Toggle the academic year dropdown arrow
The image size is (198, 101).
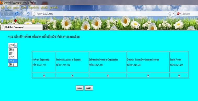click(x=16, y=45)
